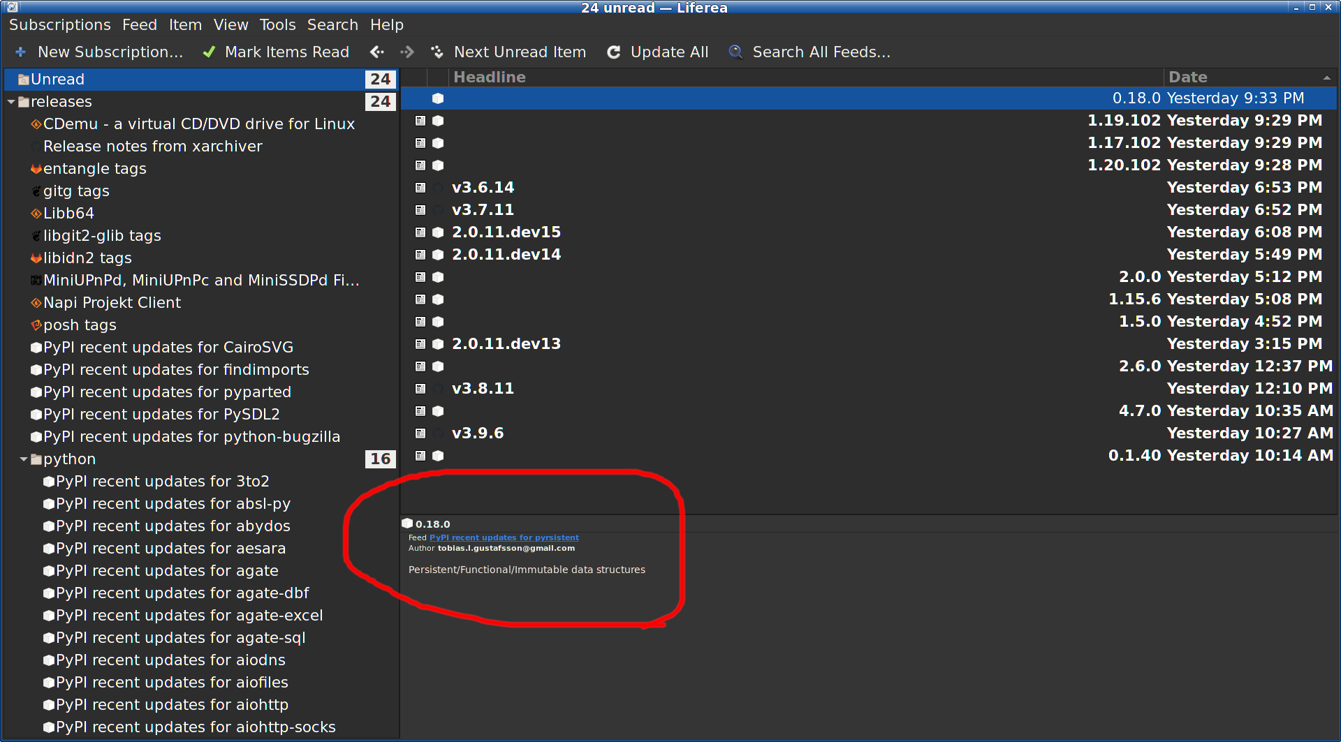Click the Search All Feeds magnifier icon
Image resolution: width=1341 pixels, height=742 pixels.
[735, 52]
